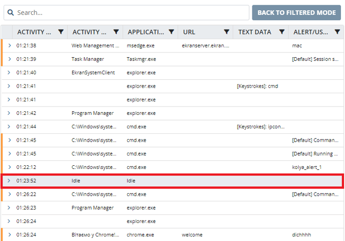Screen dimensions: 345x241
Task: Open the URL column filter icon
Action: tap(227, 32)
